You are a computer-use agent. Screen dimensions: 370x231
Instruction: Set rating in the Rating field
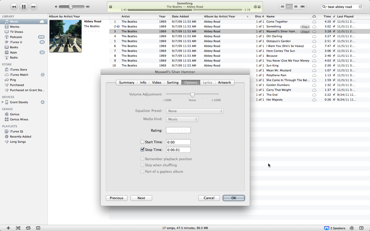(x=178, y=130)
